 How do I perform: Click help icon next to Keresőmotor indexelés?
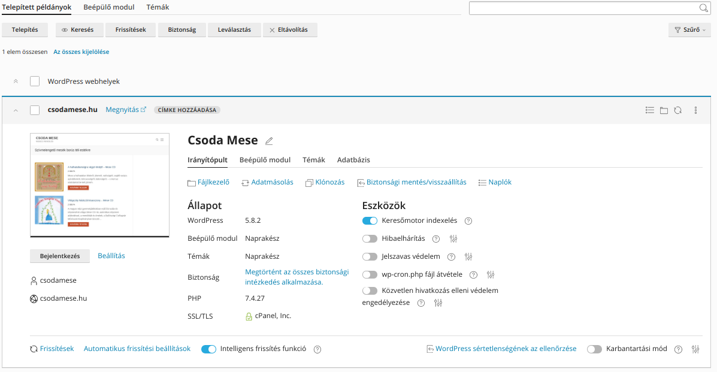click(x=468, y=221)
